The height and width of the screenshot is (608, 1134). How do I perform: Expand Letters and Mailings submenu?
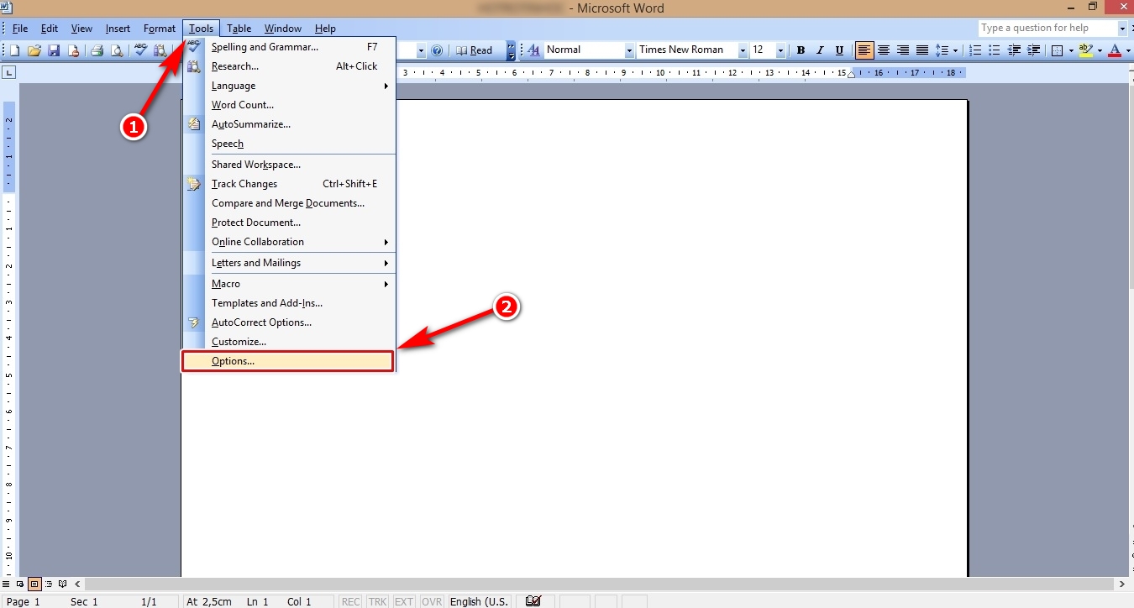[290, 263]
